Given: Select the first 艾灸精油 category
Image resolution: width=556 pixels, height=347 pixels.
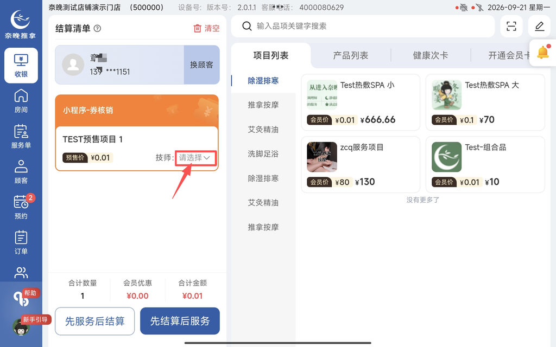Looking at the screenshot, I should click(263, 130).
